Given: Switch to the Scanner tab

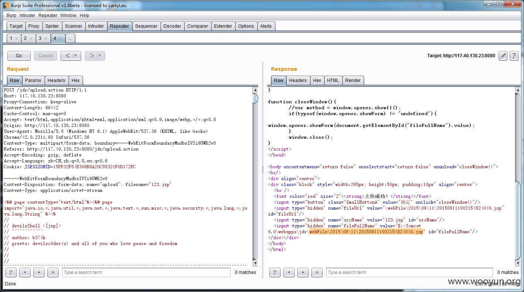Looking at the screenshot, I should pos(73,26).
